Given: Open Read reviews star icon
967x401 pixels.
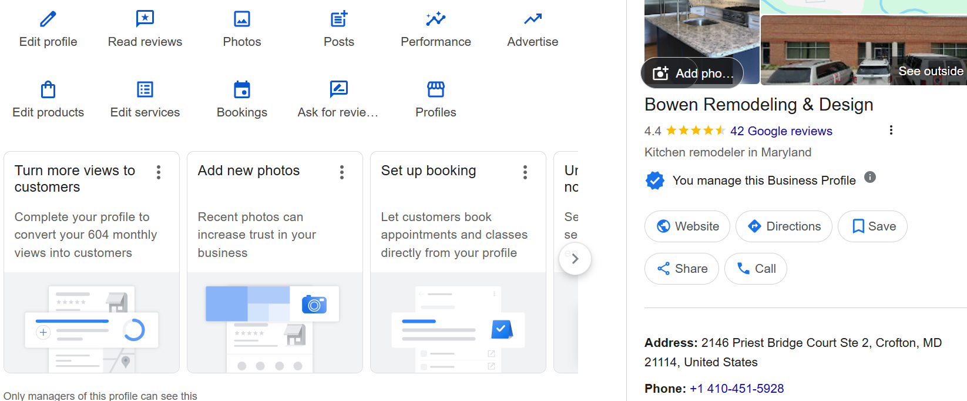Looking at the screenshot, I should coord(145,19).
